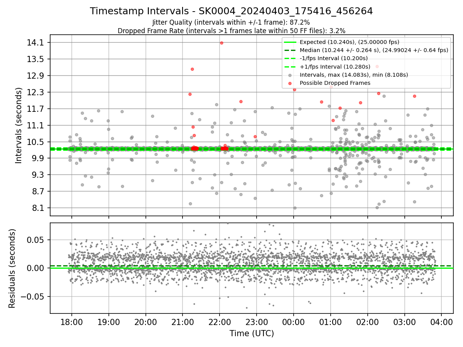Viewport: 463px width, 347px height.
Task: Click the "Residuals (seconds)" y-axis label
Action: tap(12, 268)
